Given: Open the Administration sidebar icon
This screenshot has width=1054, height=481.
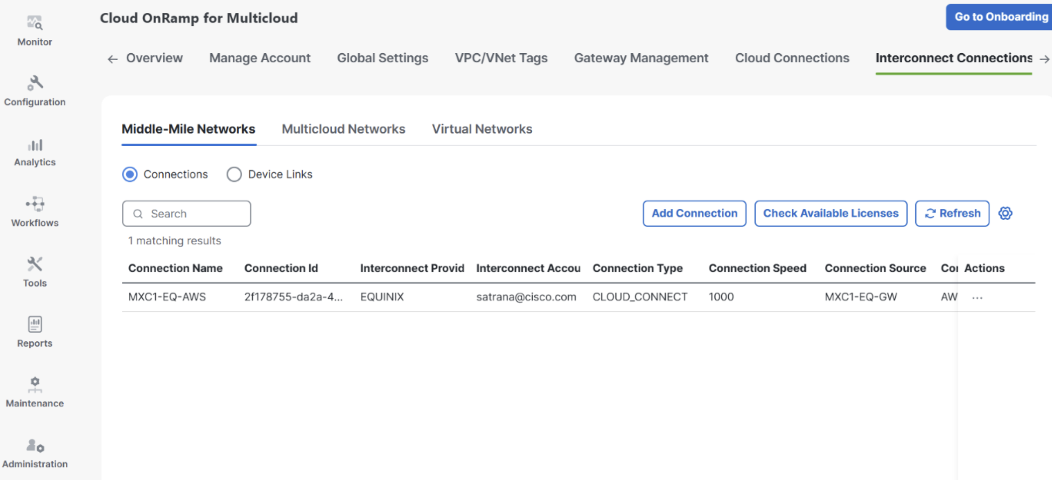Looking at the screenshot, I should click(x=35, y=446).
